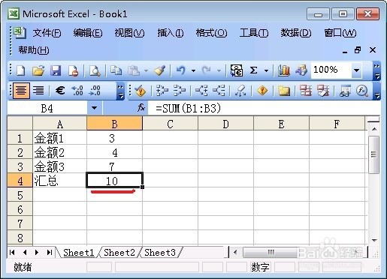Click the Decrease Decimal icon

(95, 91)
